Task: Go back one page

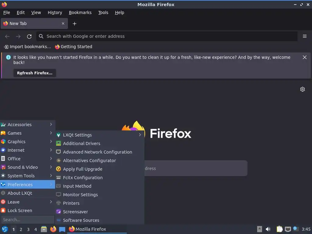Action: click(x=7, y=37)
